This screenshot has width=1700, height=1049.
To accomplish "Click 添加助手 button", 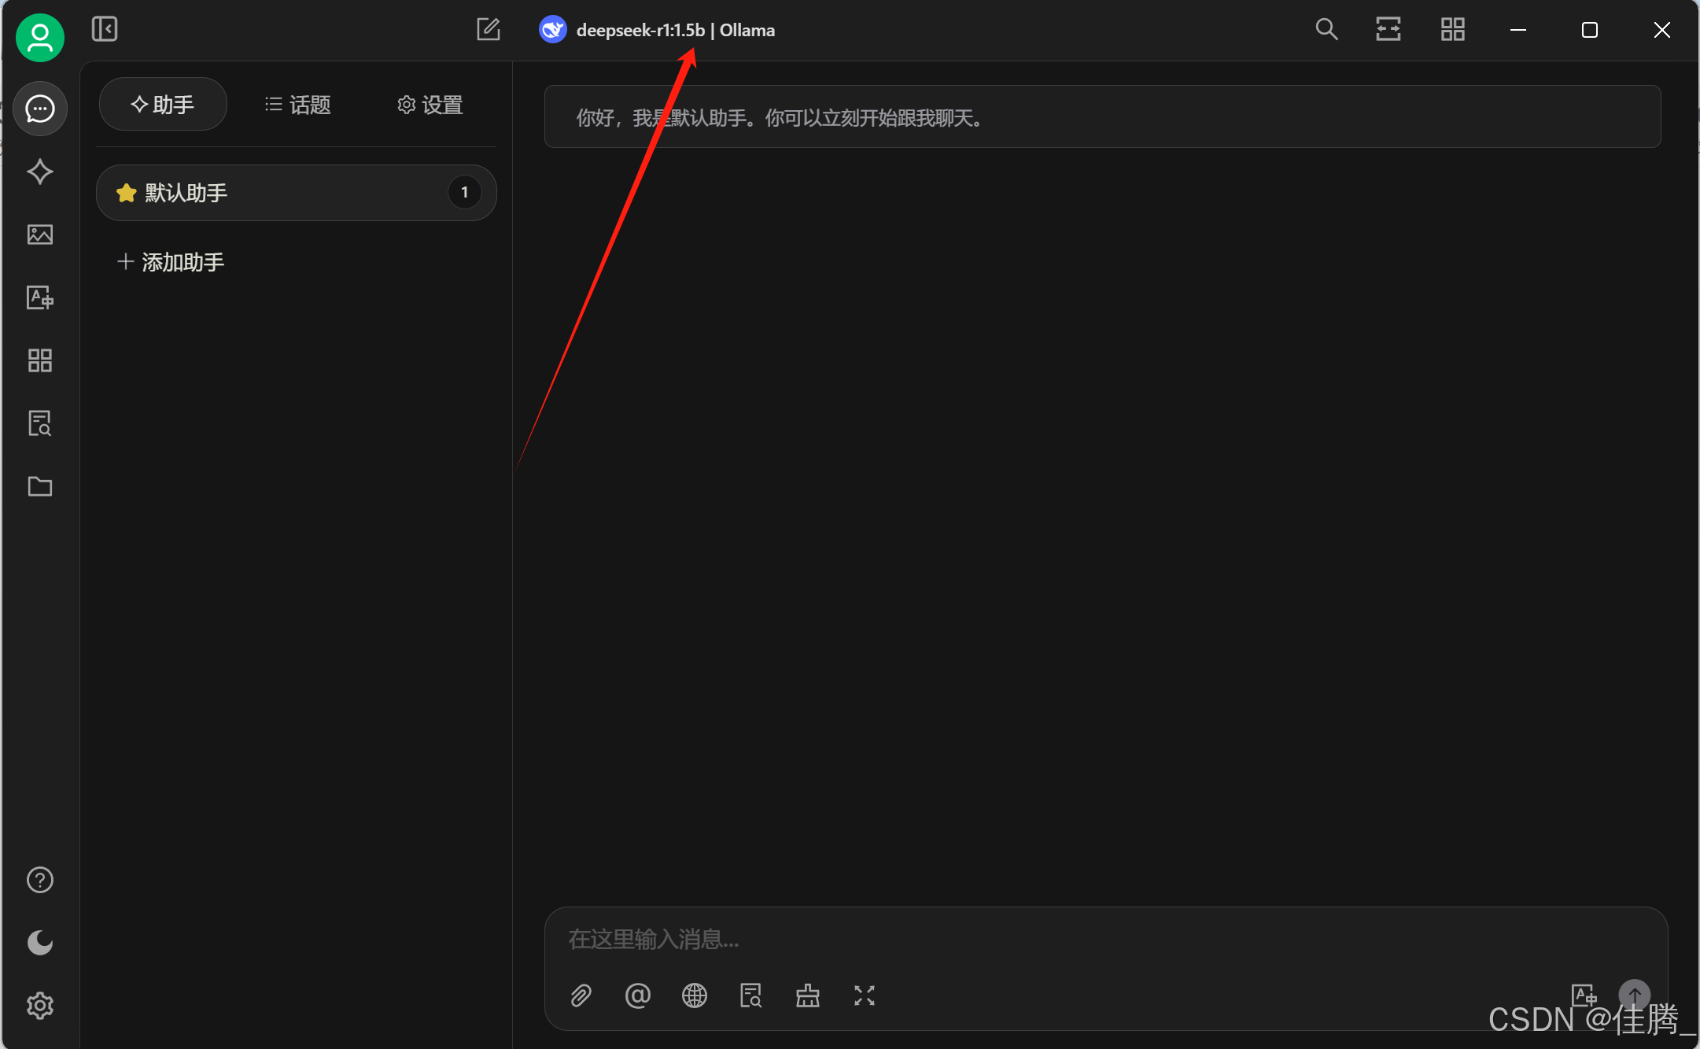I will tap(171, 262).
